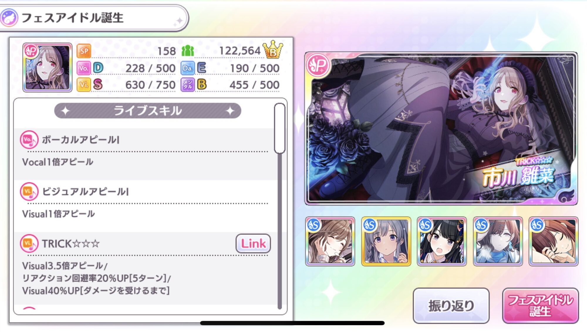The image size is (587, 332).
Task: Click the TRICK☆☆☆ skill icon
Action: [x=29, y=243]
